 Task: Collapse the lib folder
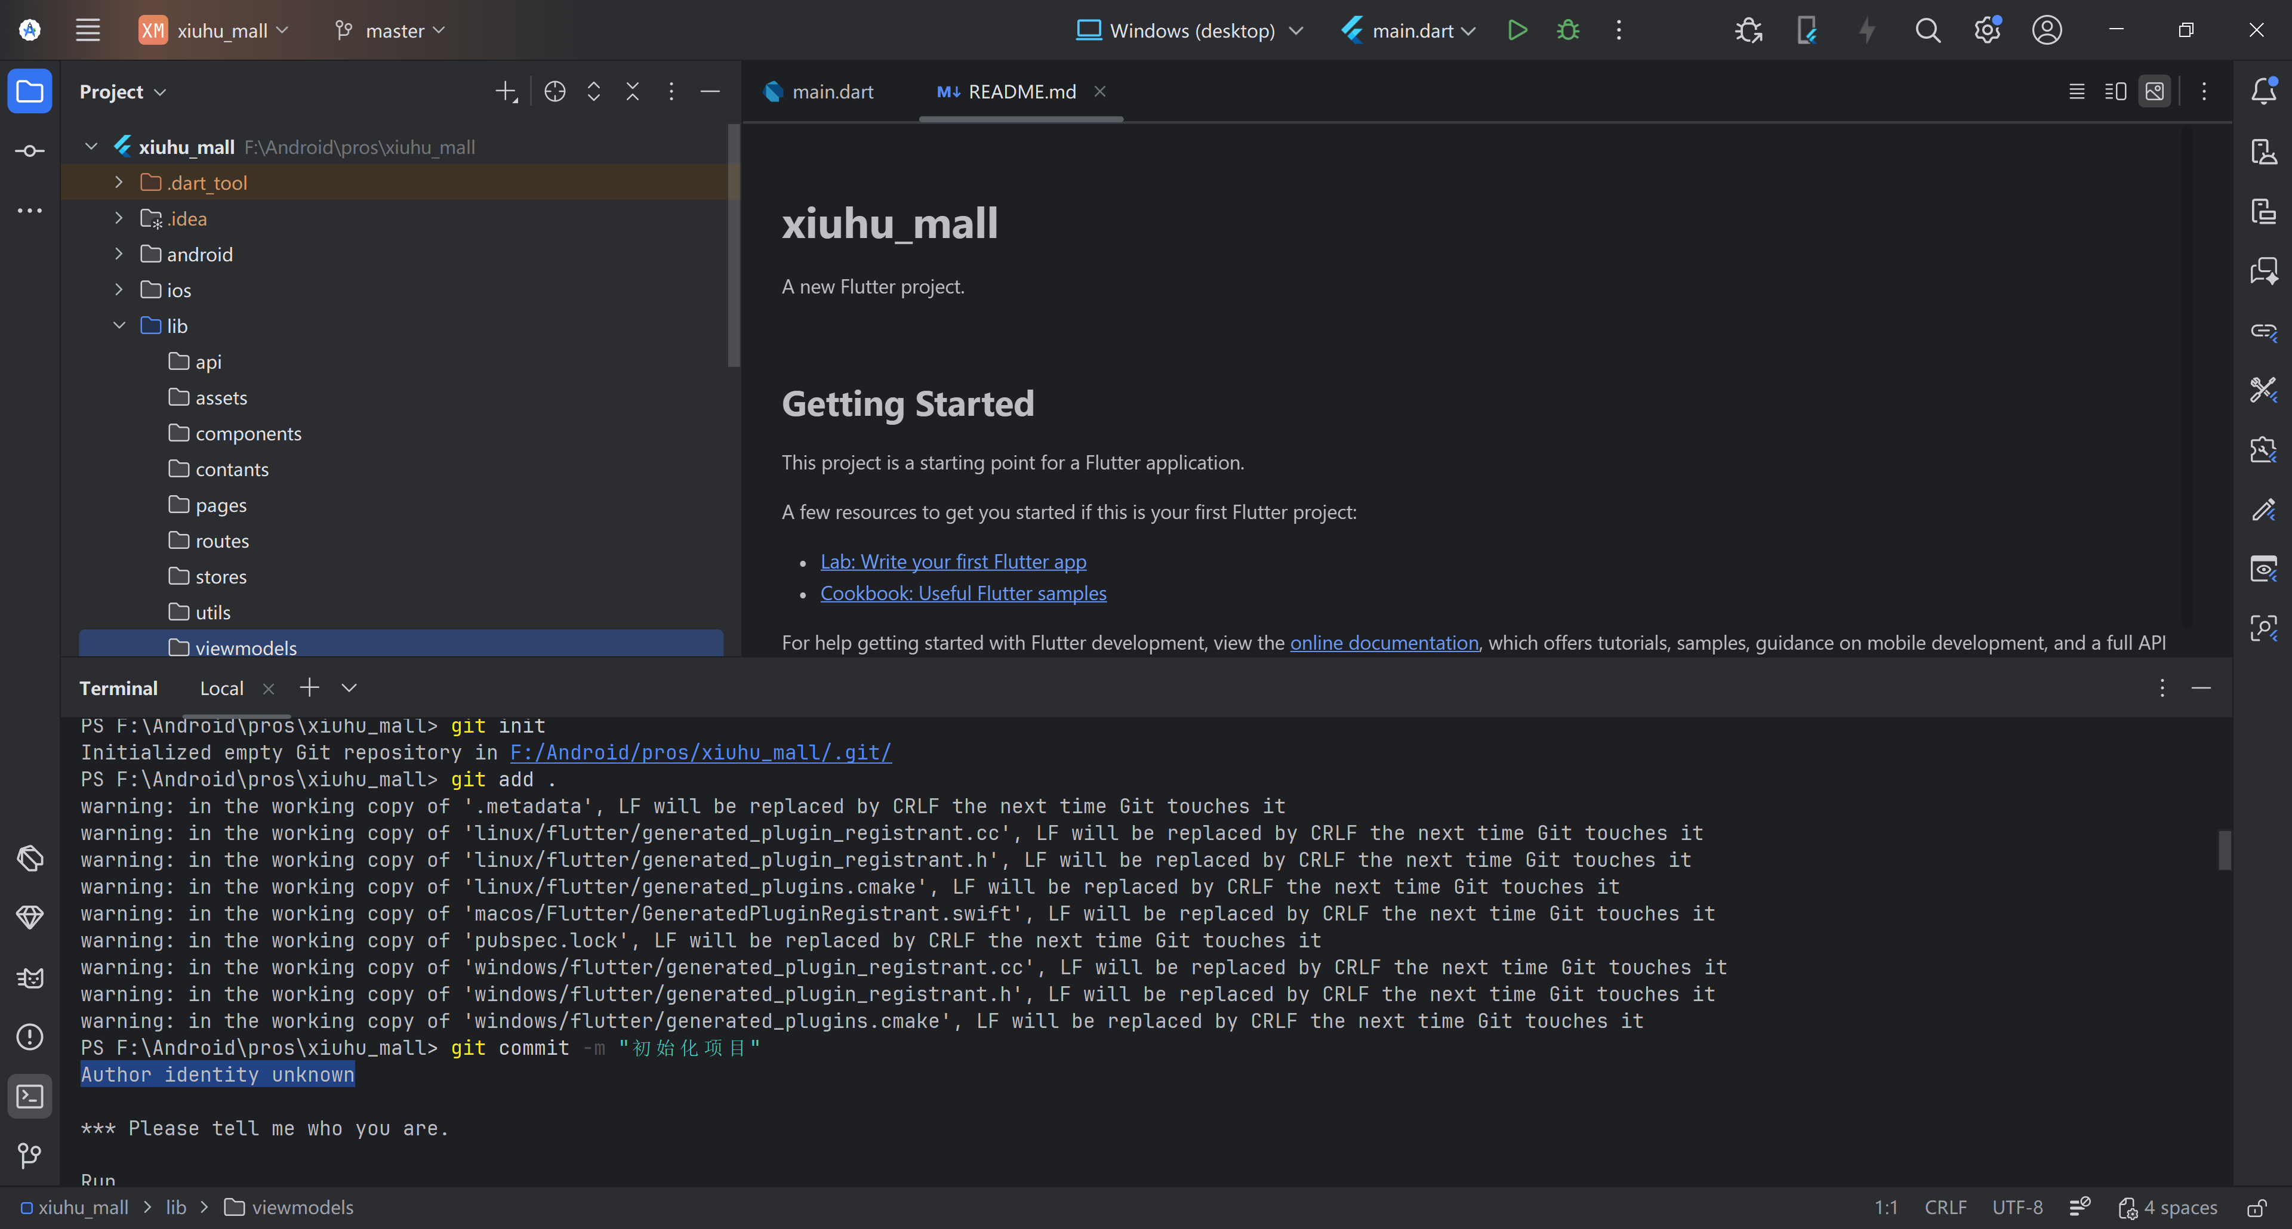tap(118, 326)
